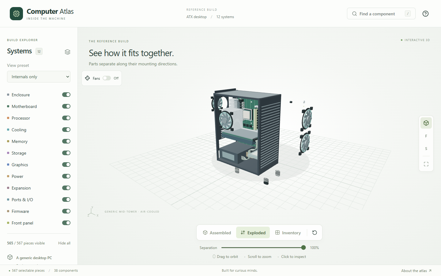
Task: Click the Separation slider handle
Action: pyautogui.click(x=303, y=247)
